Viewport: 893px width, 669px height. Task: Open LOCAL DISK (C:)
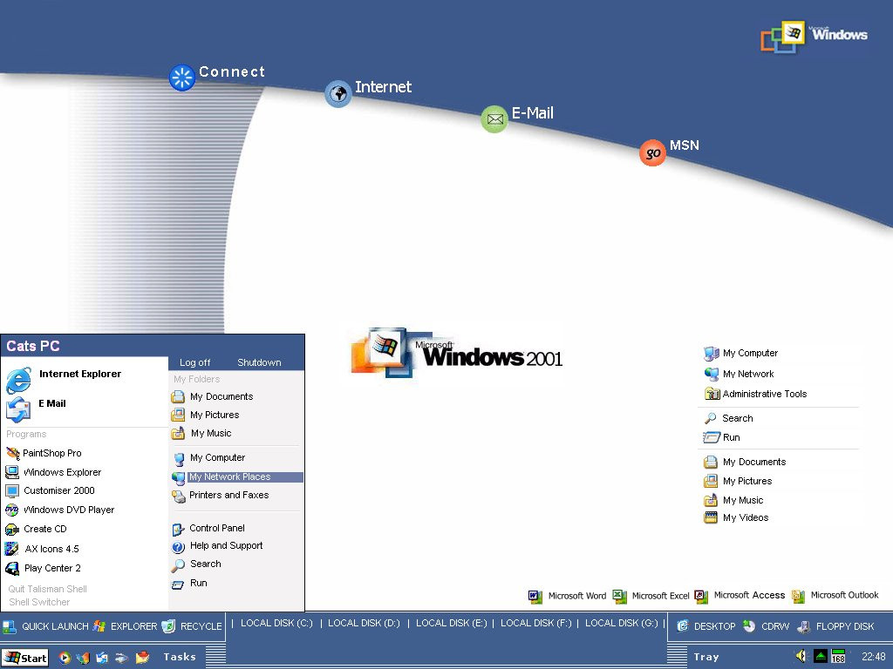click(276, 624)
